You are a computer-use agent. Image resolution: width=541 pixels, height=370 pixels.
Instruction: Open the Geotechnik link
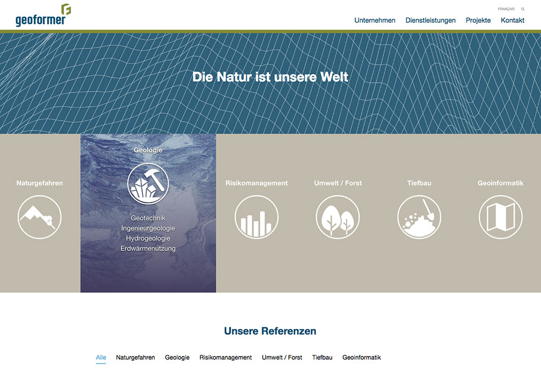pos(148,218)
